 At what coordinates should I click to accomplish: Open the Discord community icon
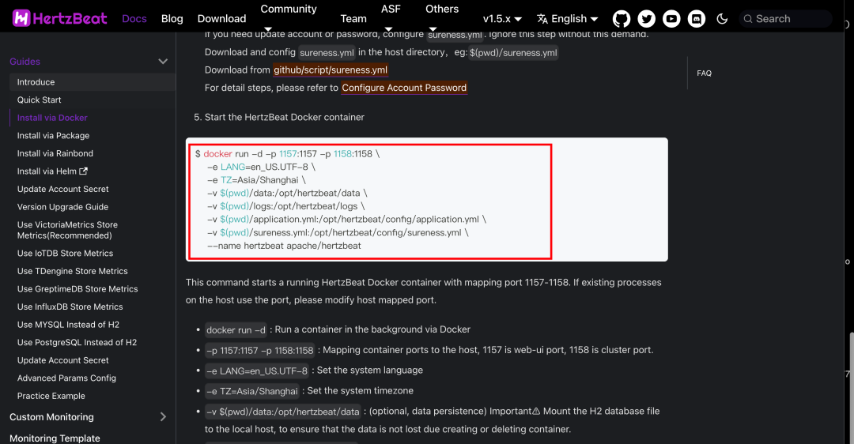pyautogui.click(x=697, y=19)
